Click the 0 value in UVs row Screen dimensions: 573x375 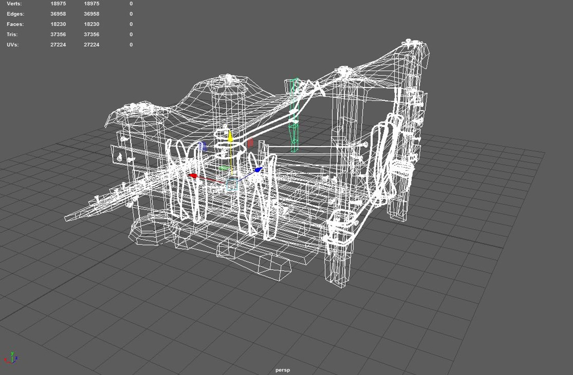point(131,44)
